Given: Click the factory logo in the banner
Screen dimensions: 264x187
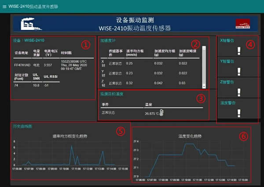Looking at the screenshot, I should point(29,25).
